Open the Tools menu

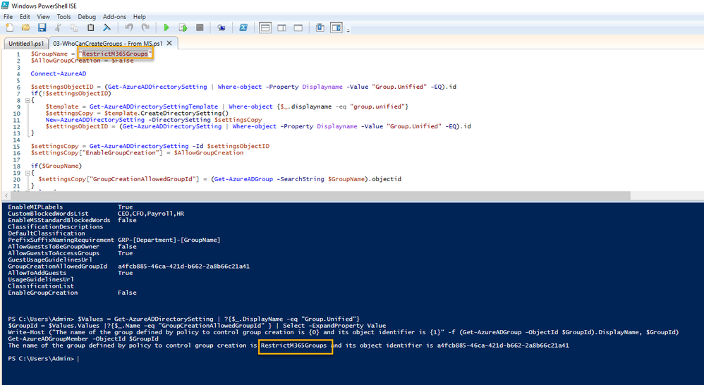point(63,17)
